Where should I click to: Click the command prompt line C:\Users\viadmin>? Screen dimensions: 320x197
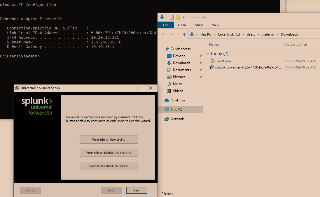click(x=20, y=56)
